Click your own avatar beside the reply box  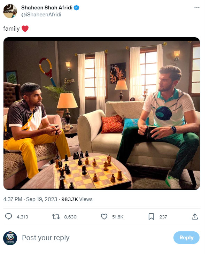pos(10,238)
